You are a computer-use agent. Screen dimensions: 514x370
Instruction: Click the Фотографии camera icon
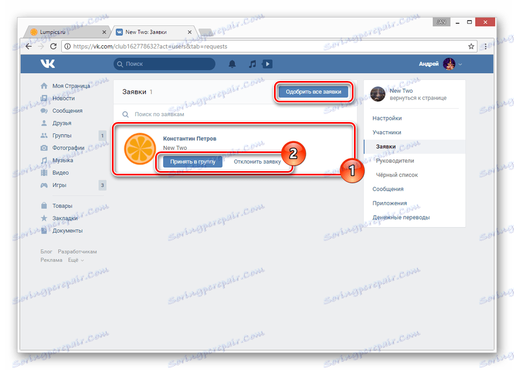(44, 148)
